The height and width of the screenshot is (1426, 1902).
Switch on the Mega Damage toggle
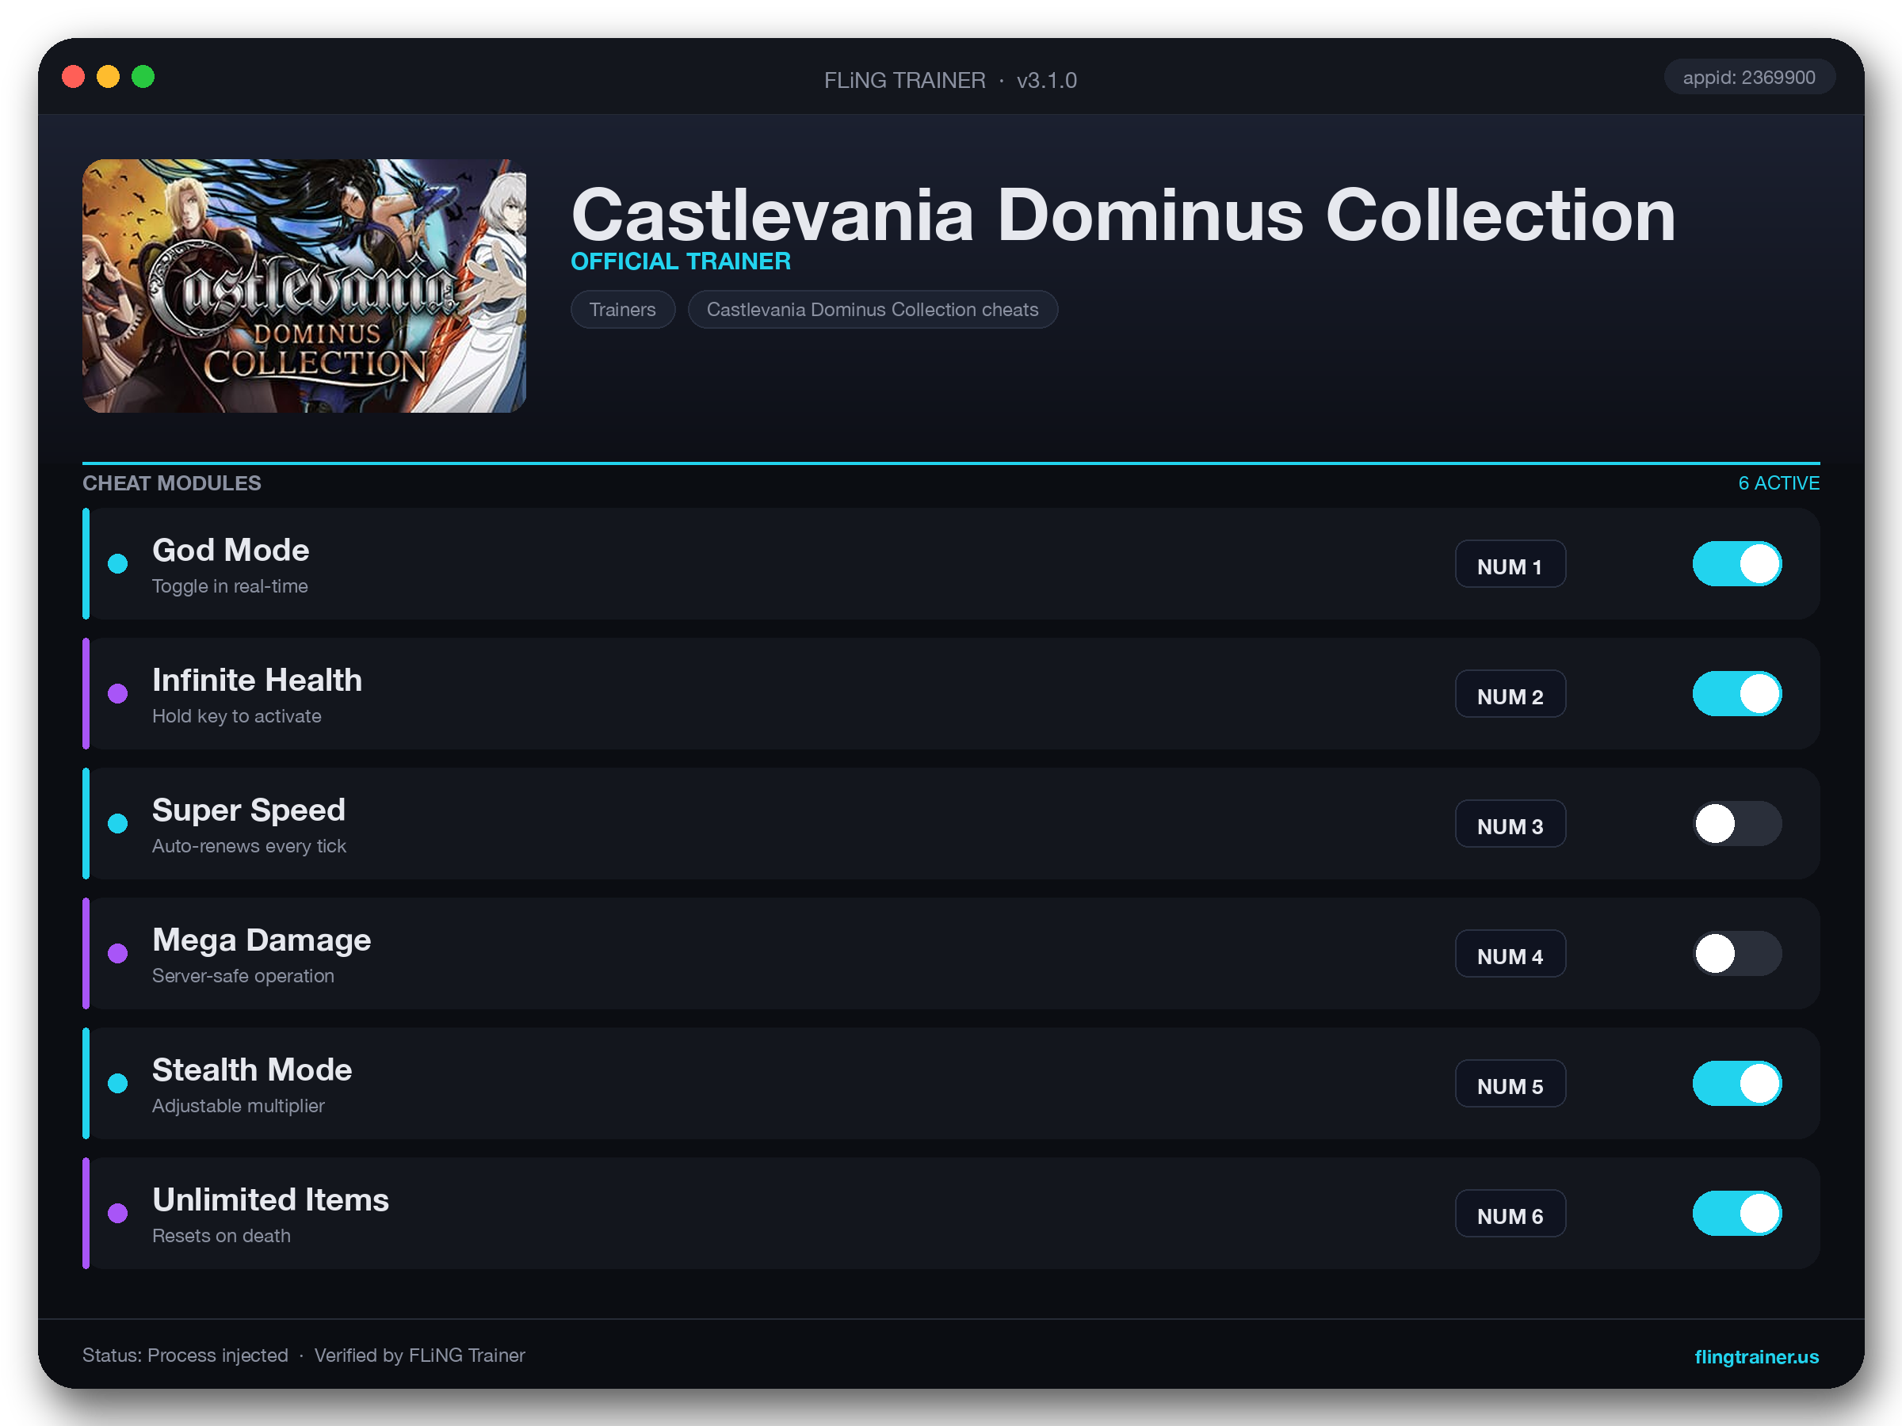(x=1737, y=953)
